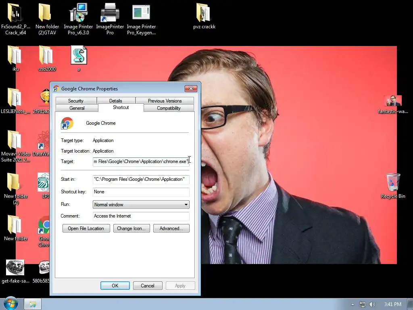Click the Show desktop strip on taskbar

click(410, 304)
